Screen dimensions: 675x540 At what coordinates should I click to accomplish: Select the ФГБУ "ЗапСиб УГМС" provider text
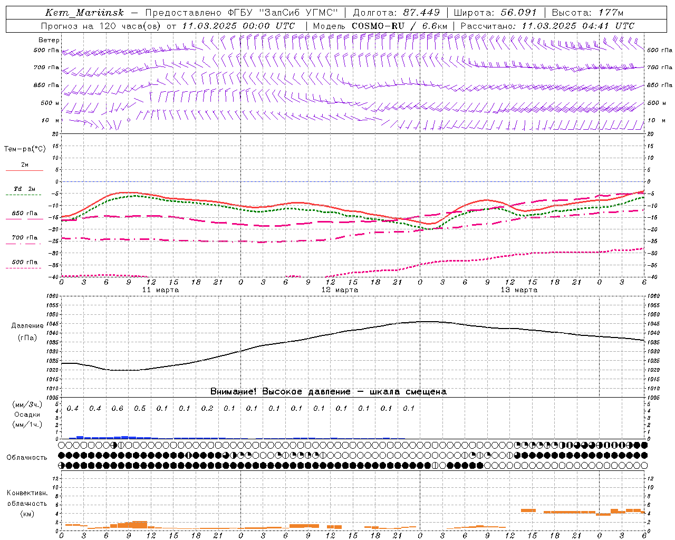(x=282, y=13)
